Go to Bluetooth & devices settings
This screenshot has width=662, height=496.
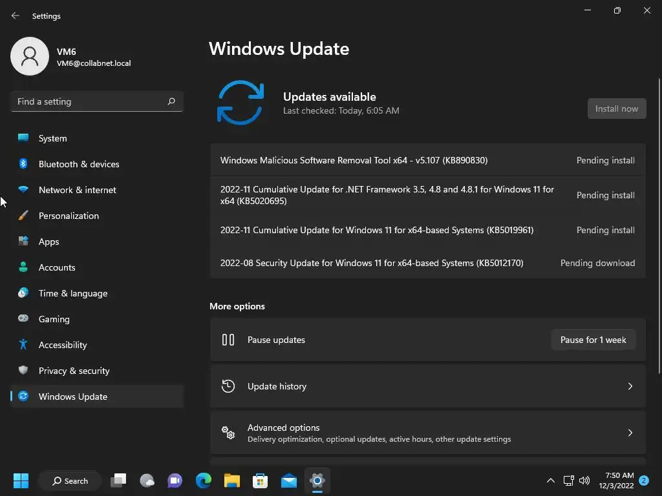tap(97, 163)
